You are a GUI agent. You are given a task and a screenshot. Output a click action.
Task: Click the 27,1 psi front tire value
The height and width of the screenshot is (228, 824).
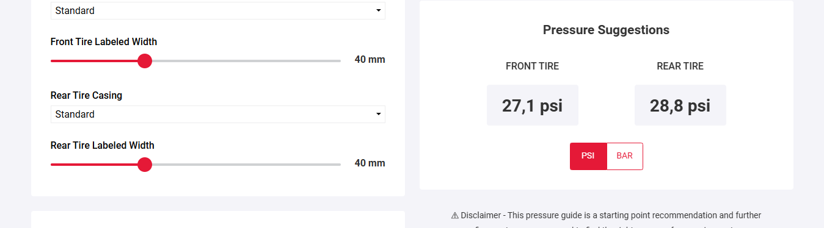coord(532,105)
